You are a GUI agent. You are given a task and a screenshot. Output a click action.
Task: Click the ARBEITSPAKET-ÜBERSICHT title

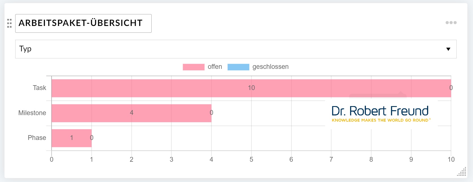coord(81,23)
